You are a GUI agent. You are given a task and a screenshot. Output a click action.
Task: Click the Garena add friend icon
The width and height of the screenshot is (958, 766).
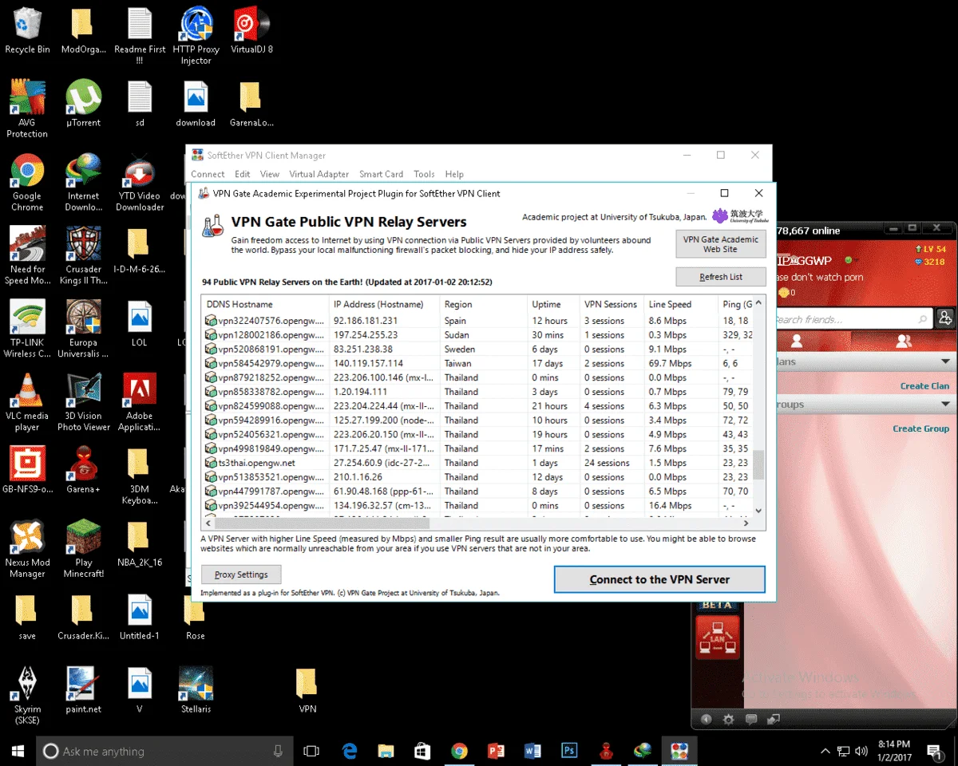(x=945, y=318)
